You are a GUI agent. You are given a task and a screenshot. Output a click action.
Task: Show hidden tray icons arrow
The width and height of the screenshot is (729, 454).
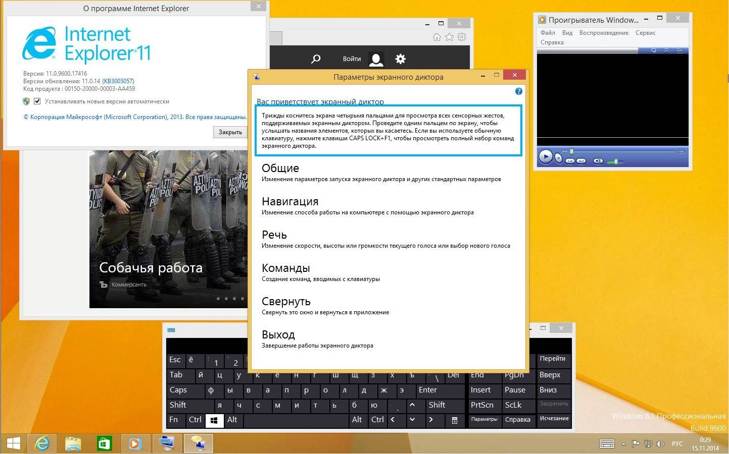coord(623,444)
